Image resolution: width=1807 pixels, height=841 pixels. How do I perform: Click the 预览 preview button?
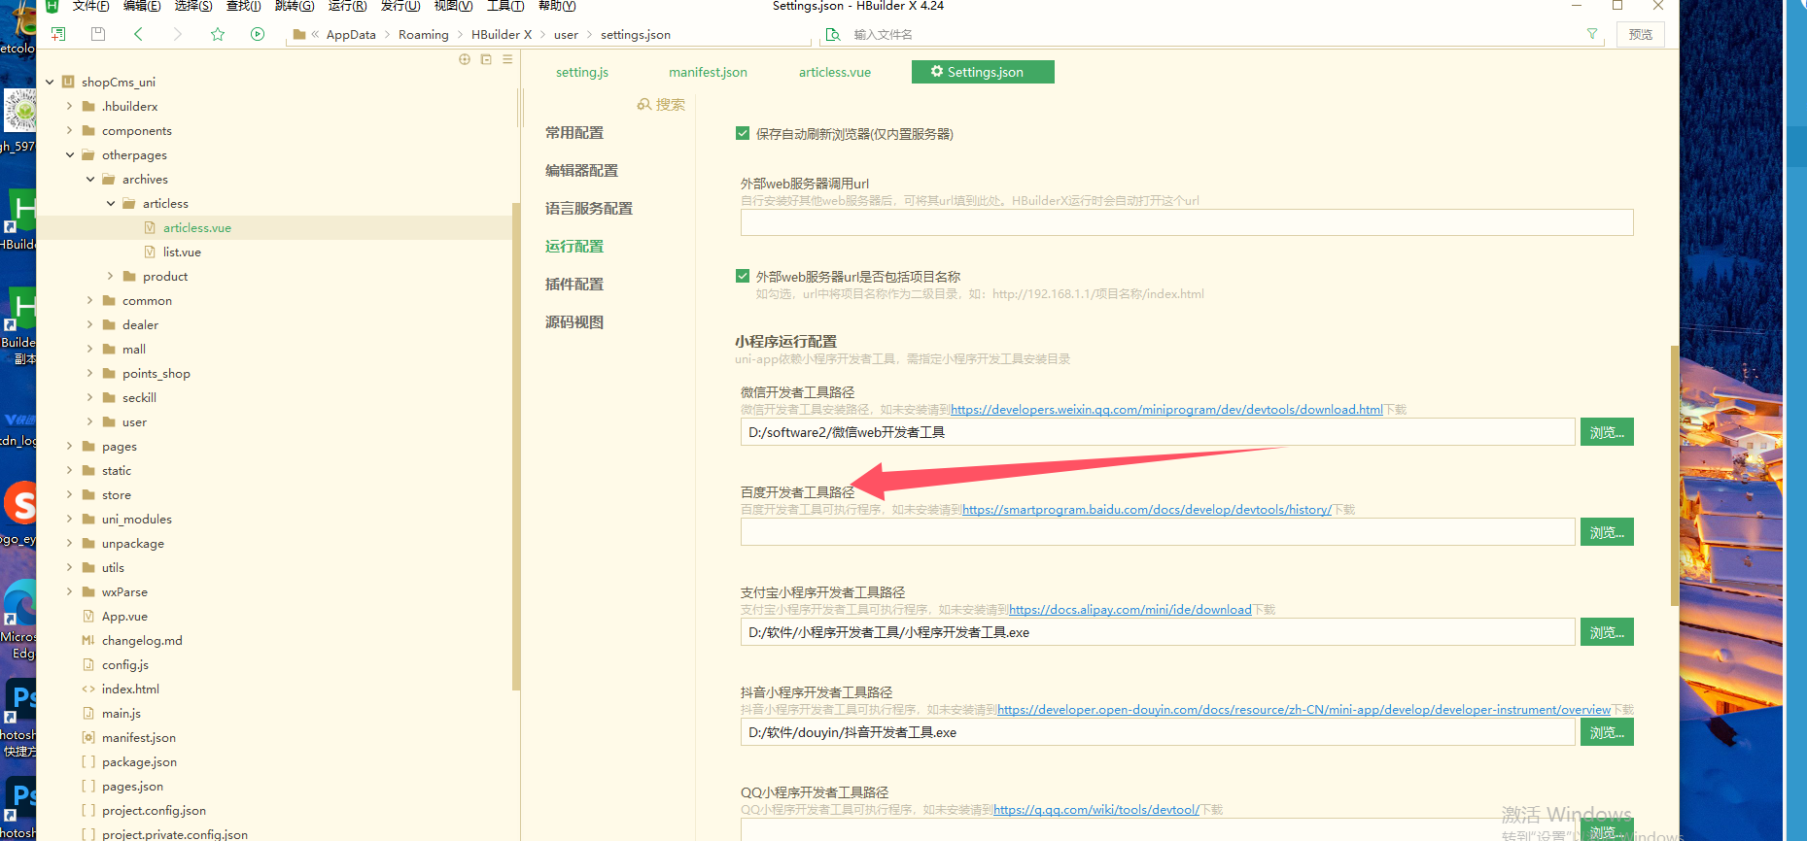[x=1641, y=34]
